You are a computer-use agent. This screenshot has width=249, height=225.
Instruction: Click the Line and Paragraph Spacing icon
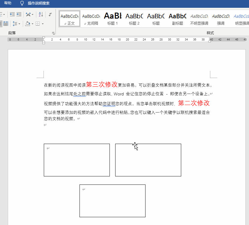click(x=15, y=24)
